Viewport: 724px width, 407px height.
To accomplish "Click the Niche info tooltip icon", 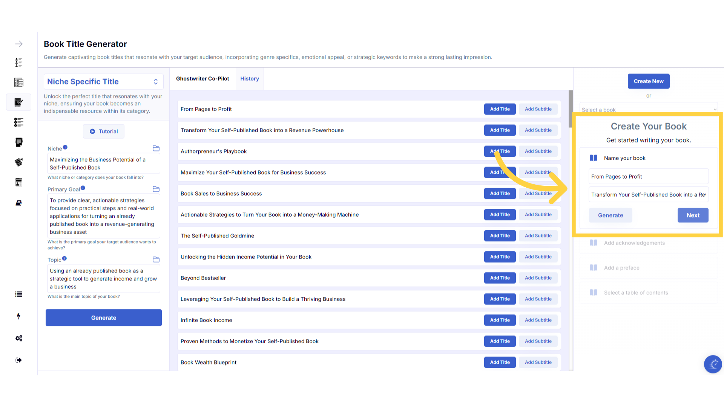I will pyautogui.click(x=65, y=147).
